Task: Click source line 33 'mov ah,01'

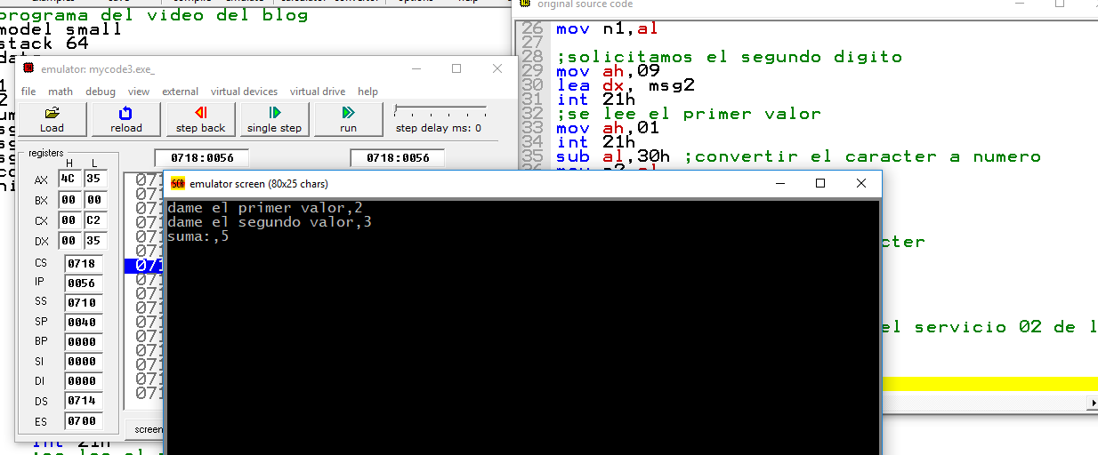Action: [x=607, y=128]
